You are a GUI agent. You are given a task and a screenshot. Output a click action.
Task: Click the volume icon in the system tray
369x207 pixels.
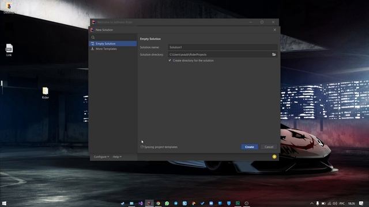[335, 203]
